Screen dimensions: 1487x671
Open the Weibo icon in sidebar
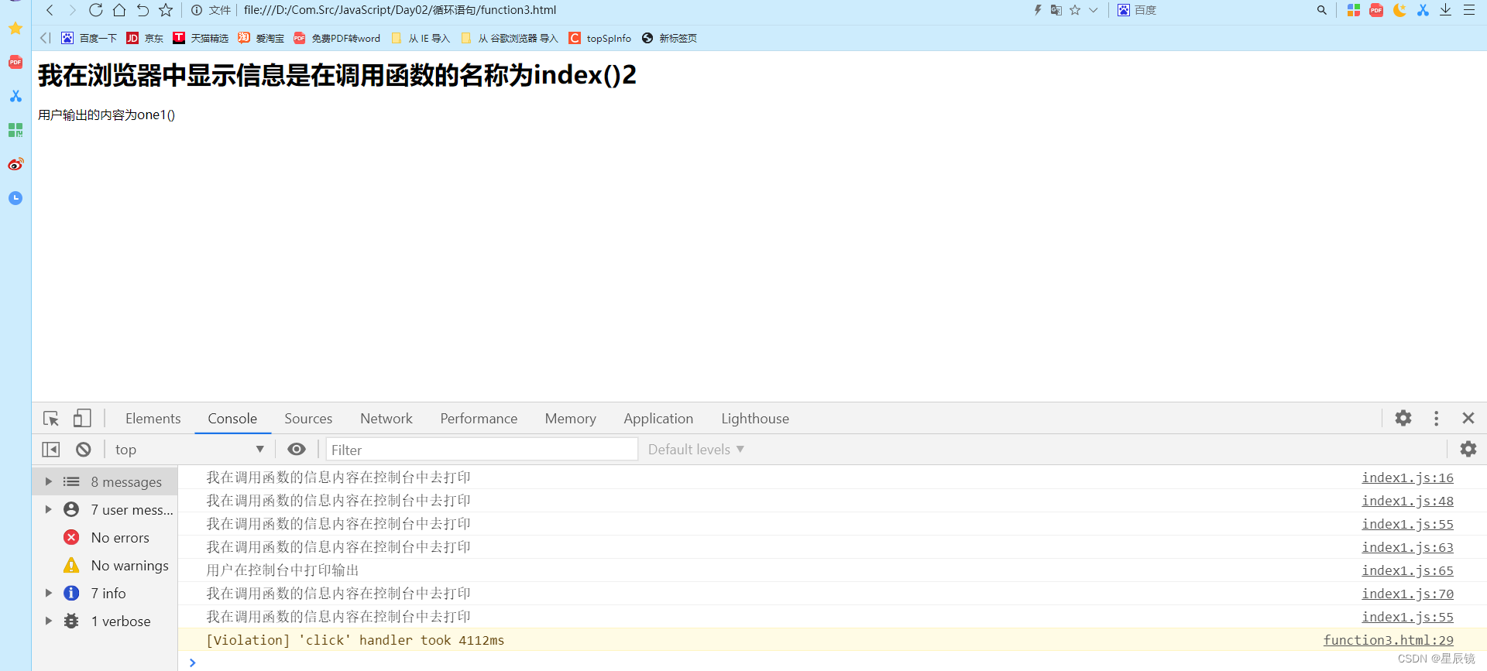point(15,164)
